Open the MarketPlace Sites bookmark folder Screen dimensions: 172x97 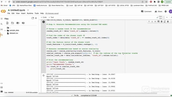pyautogui.click(x=24, y=5)
